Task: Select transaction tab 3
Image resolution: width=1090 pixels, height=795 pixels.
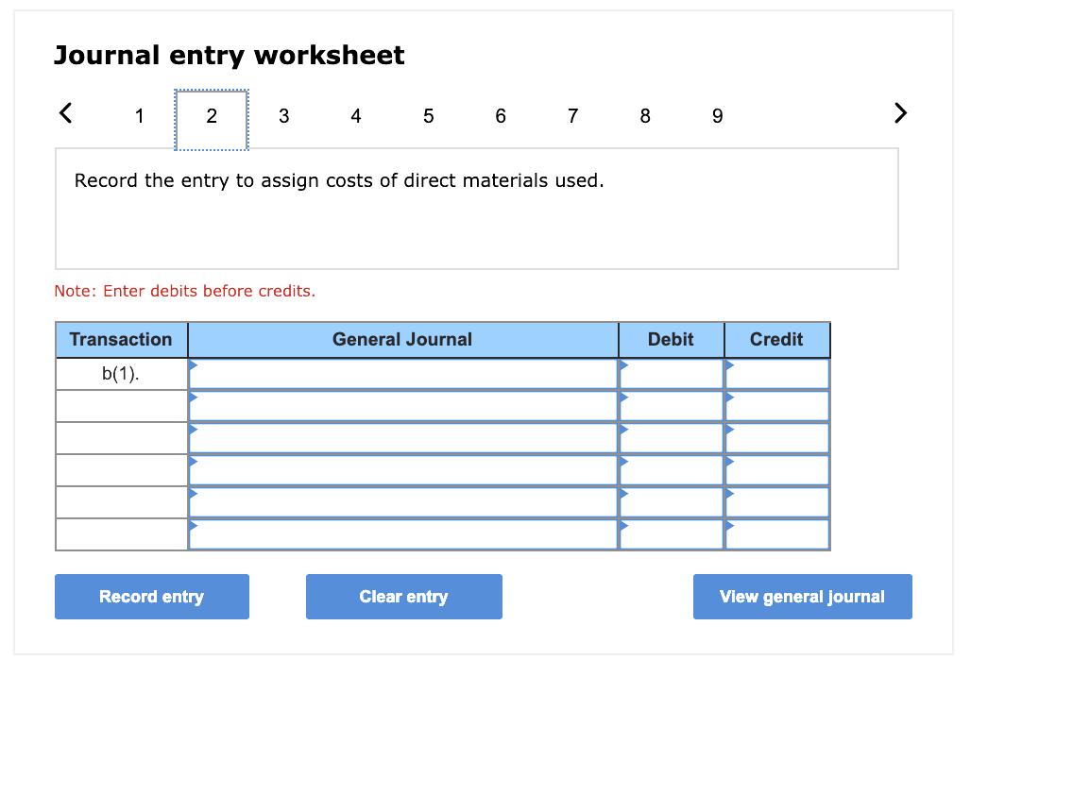Action: (x=283, y=115)
